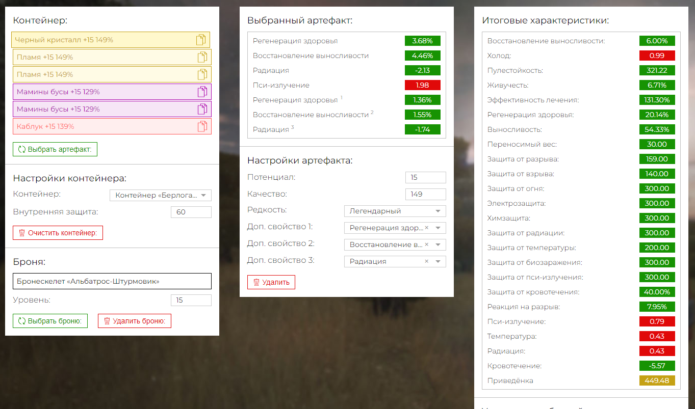The width and height of the screenshot is (695, 409).
Task: Click the Пулестойкость 321.22 value
Action: tap(657, 70)
